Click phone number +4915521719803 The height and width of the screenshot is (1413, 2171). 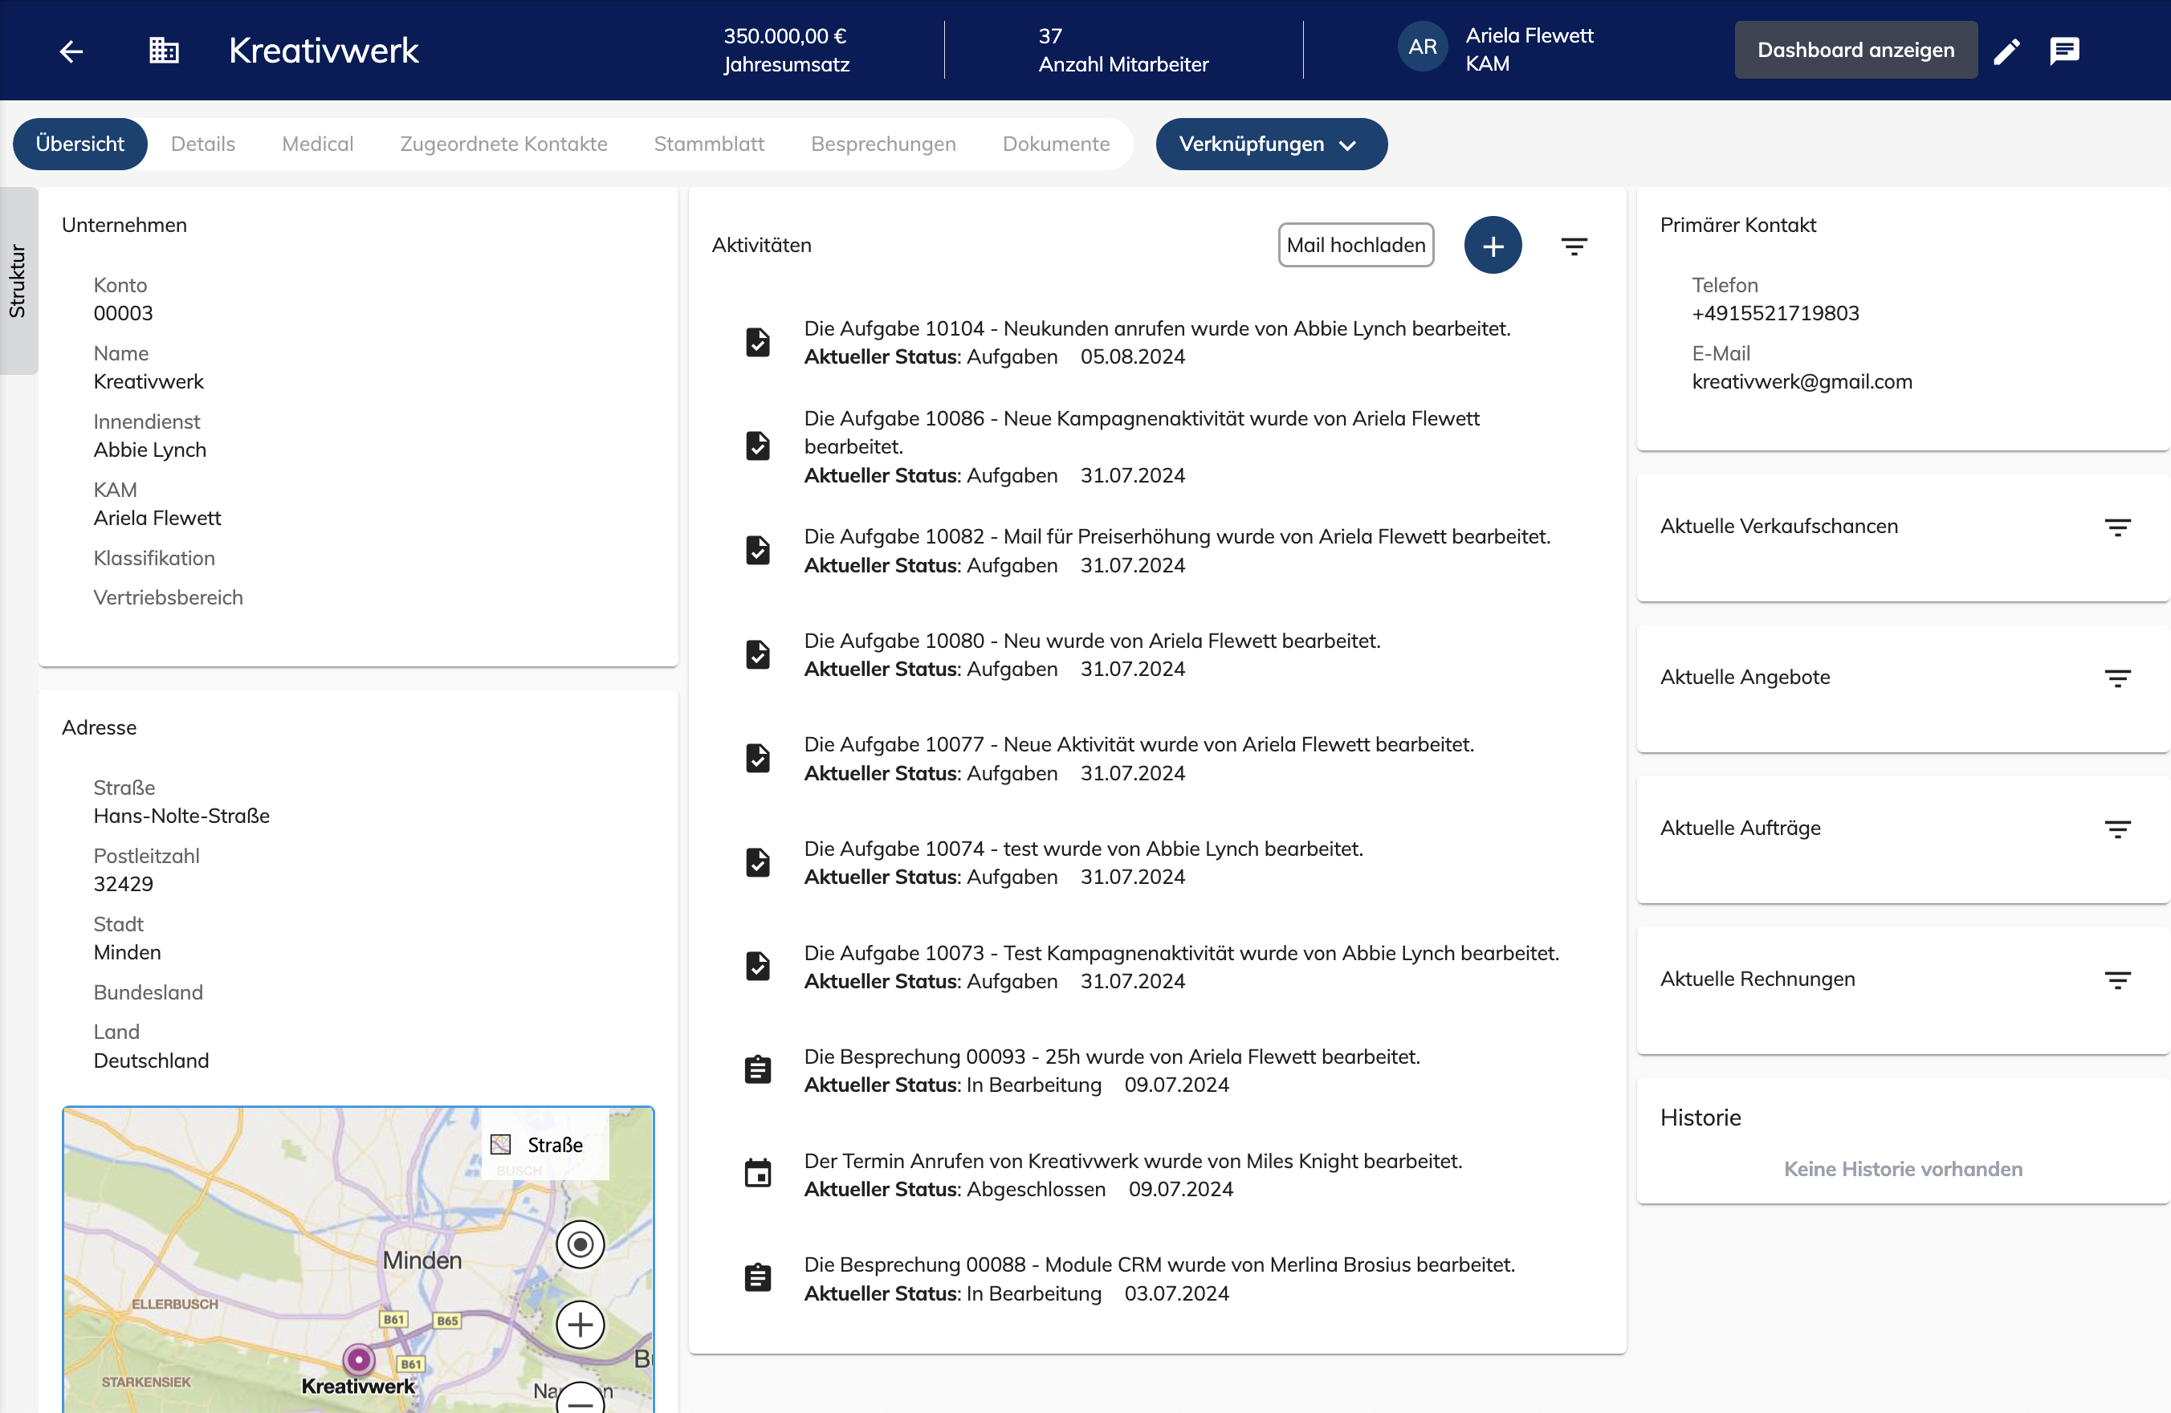pos(1774,313)
